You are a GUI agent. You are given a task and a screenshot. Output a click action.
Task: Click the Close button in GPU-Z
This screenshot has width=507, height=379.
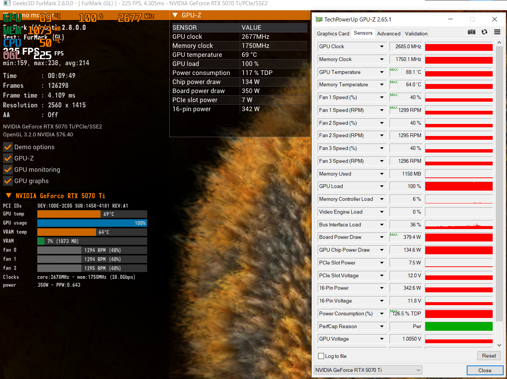click(x=485, y=370)
